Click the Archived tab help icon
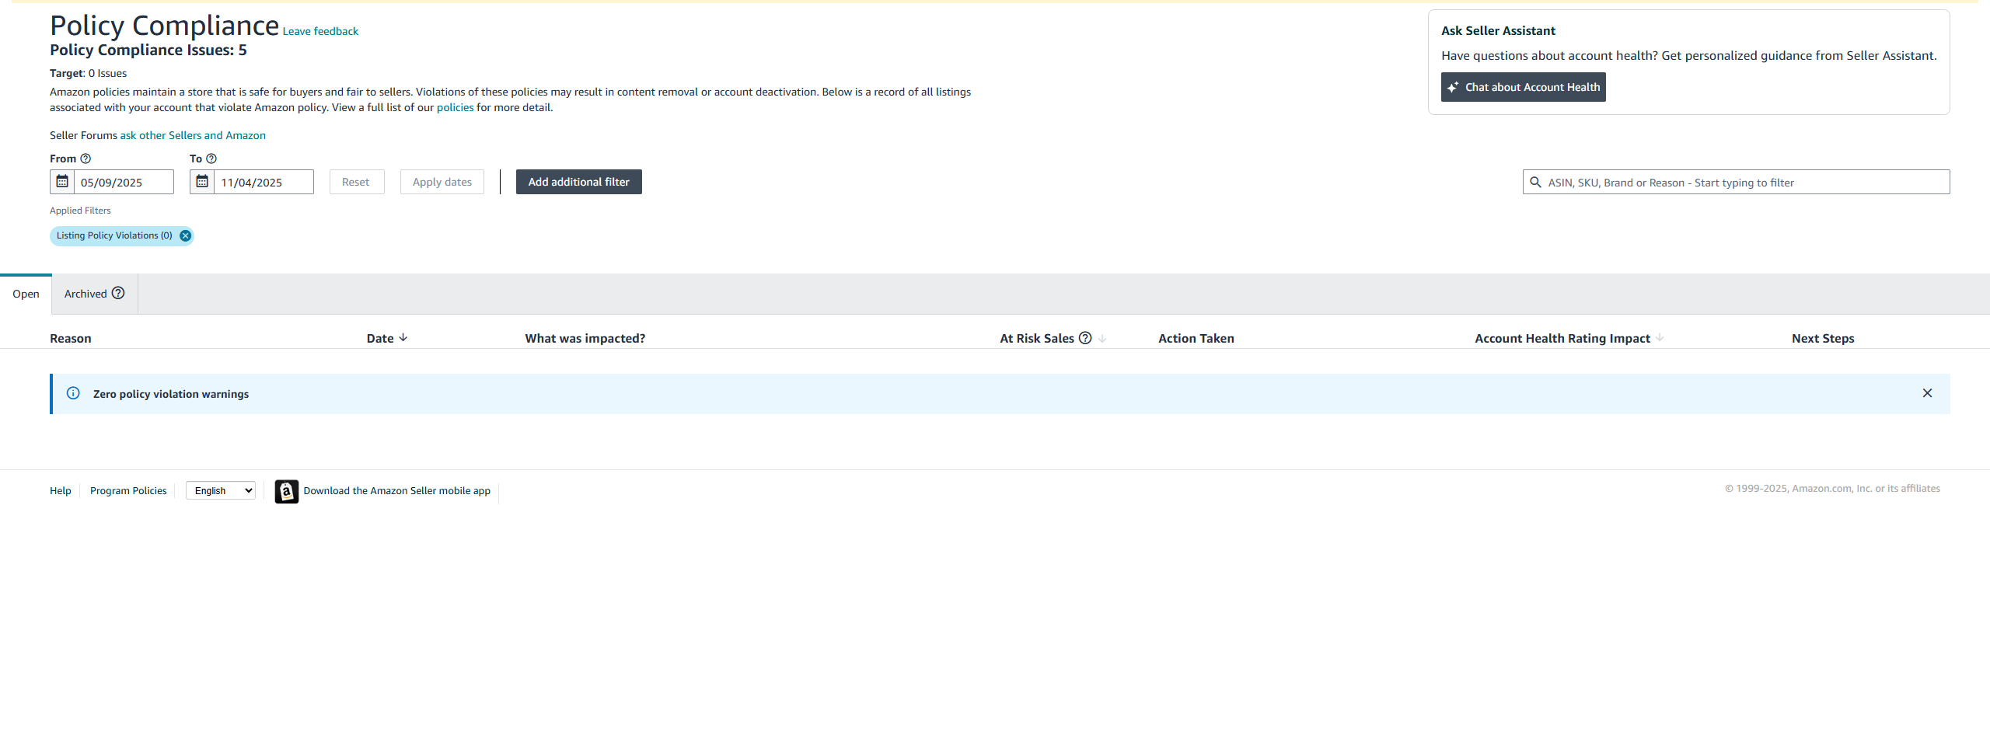This screenshot has width=1990, height=749. pos(118,293)
